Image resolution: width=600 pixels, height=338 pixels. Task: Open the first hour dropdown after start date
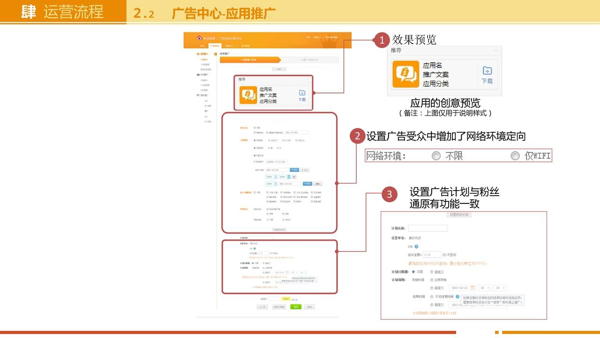click(x=486, y=288)
